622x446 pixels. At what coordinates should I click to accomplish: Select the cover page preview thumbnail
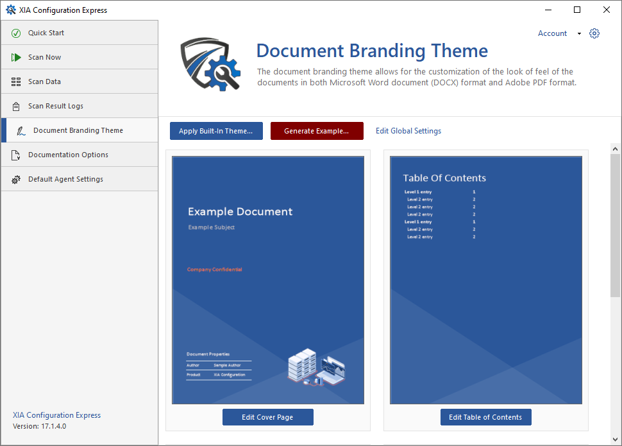click(268, 280)
